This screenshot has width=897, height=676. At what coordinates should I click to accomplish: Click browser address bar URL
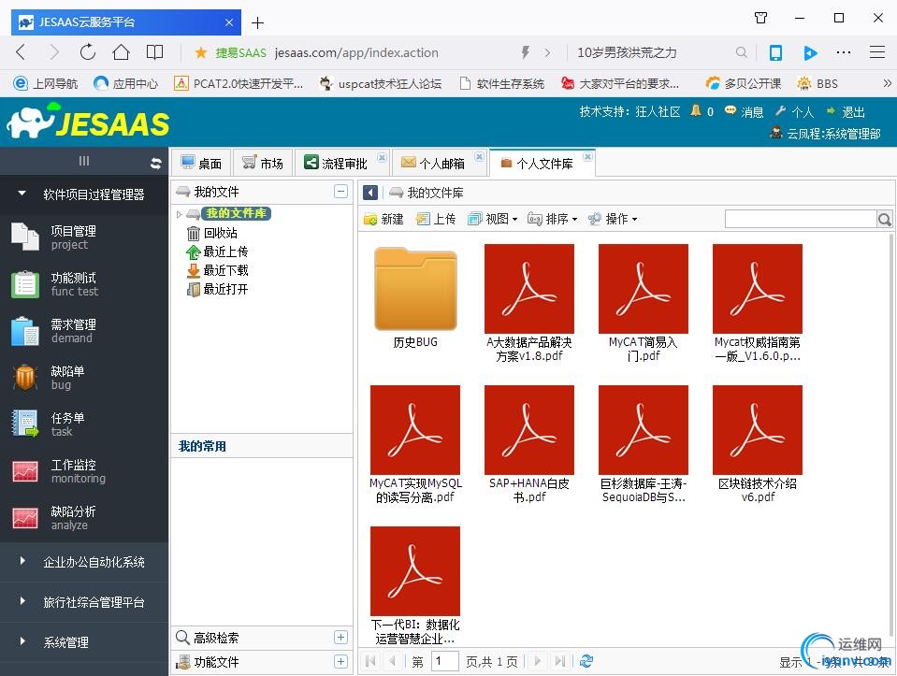pos(356,52)
